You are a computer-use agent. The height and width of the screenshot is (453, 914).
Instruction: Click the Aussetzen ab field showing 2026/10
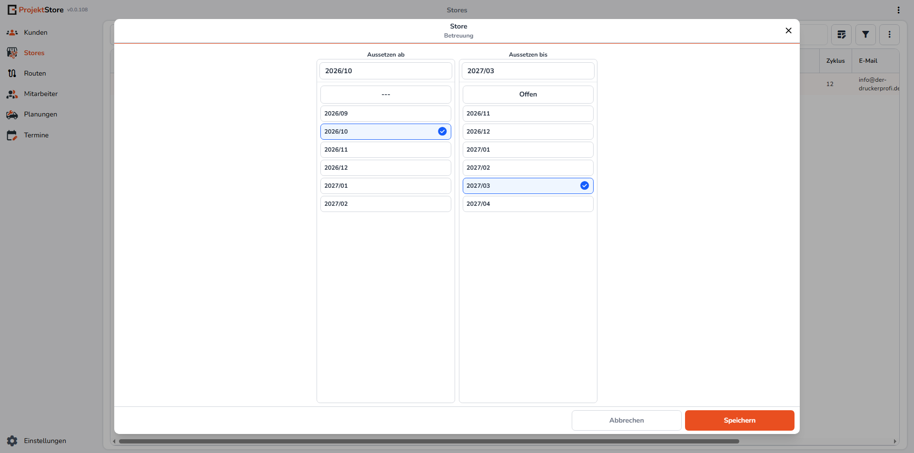386,71
